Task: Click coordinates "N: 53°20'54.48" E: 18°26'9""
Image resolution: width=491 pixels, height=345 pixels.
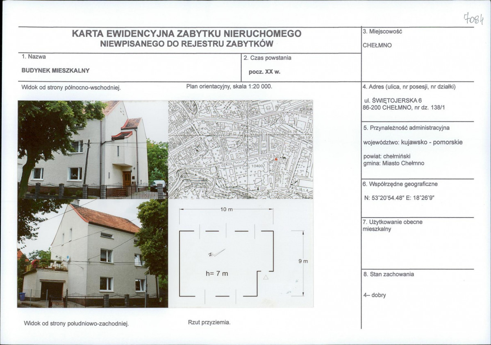Action: point(399,198)
